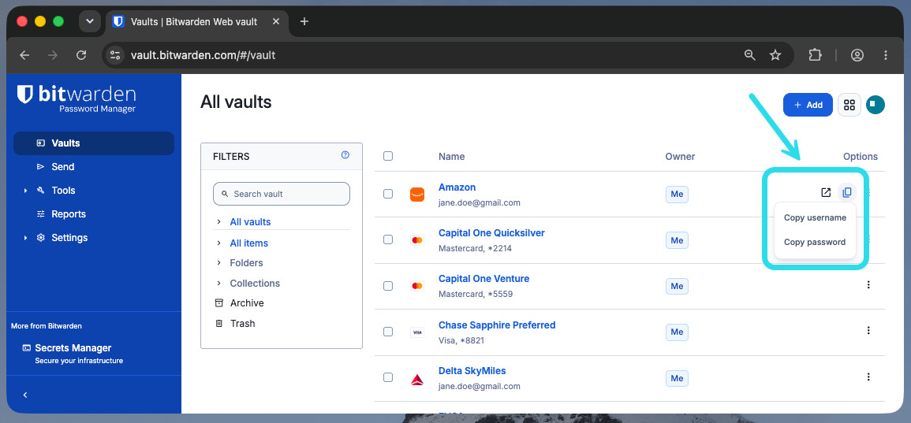Expand the Collections filter chevron
The height and width of the screenshot is (423, 911).
click(x=218, y=283)
